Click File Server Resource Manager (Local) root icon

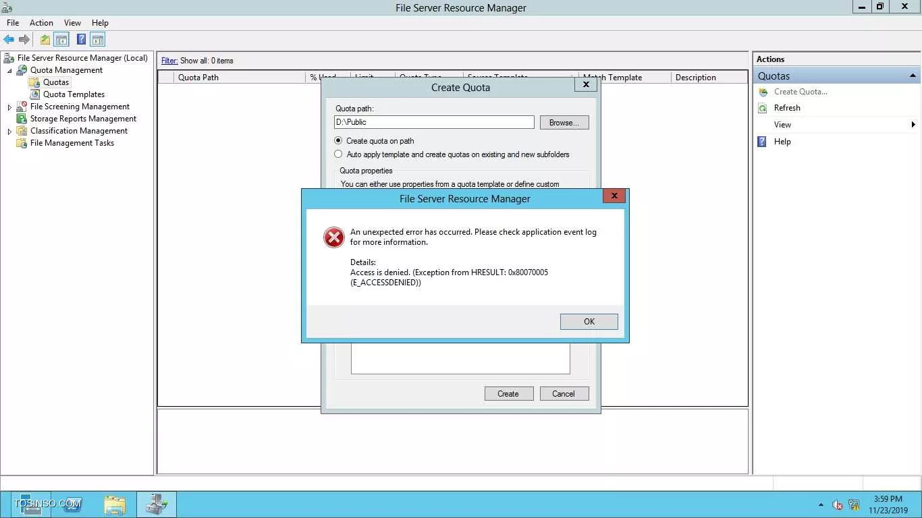point(9,58)
